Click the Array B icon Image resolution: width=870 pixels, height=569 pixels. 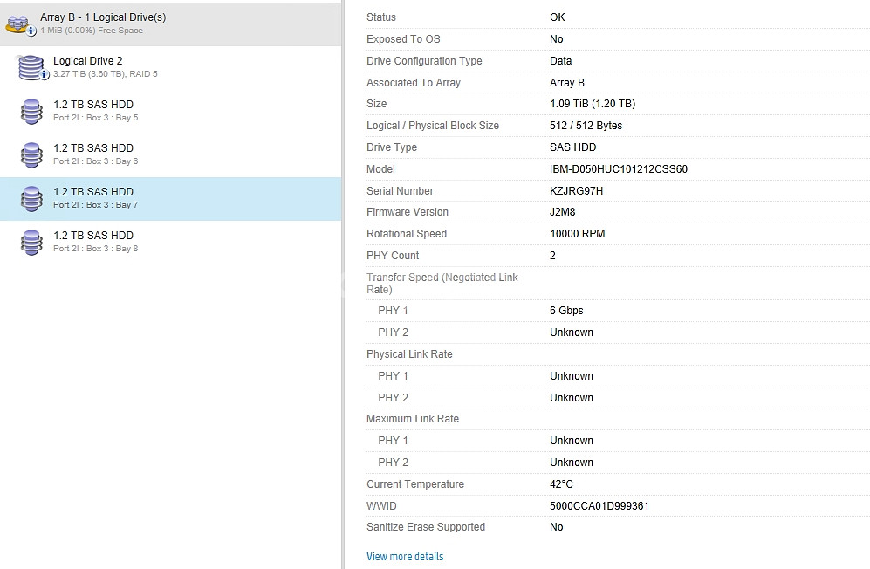point(19,24)
